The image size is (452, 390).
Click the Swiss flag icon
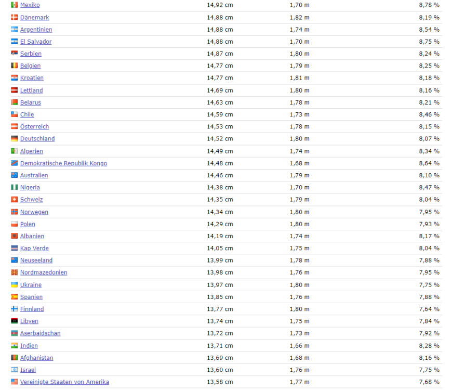(x=15, y=200)
